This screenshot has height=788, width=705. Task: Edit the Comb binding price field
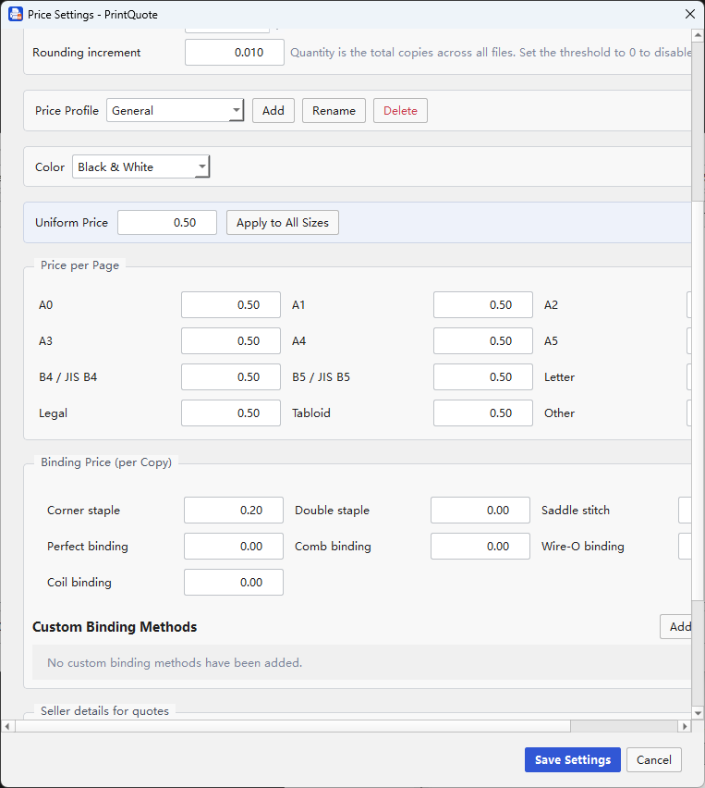(x=480, y=547)
